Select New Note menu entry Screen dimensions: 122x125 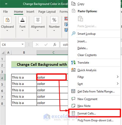coord(94,106)
